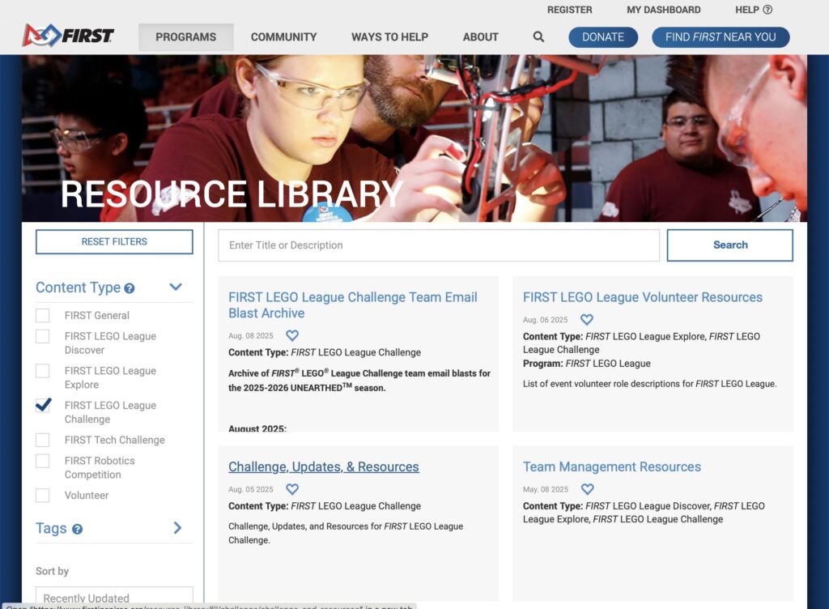Click the Help question mark icon
The width and height of the screenshot is (829, 609).
click(x=767, y=10)
